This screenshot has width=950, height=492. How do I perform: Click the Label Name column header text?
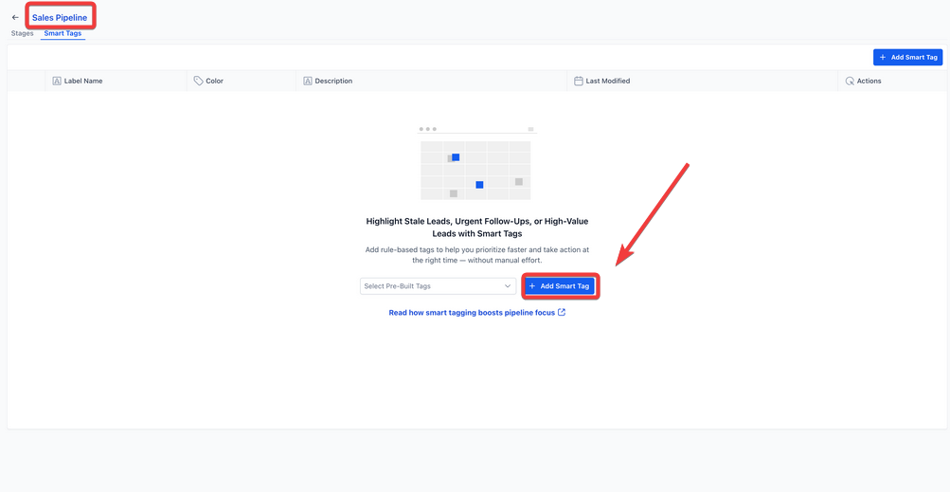coord(83,82)
